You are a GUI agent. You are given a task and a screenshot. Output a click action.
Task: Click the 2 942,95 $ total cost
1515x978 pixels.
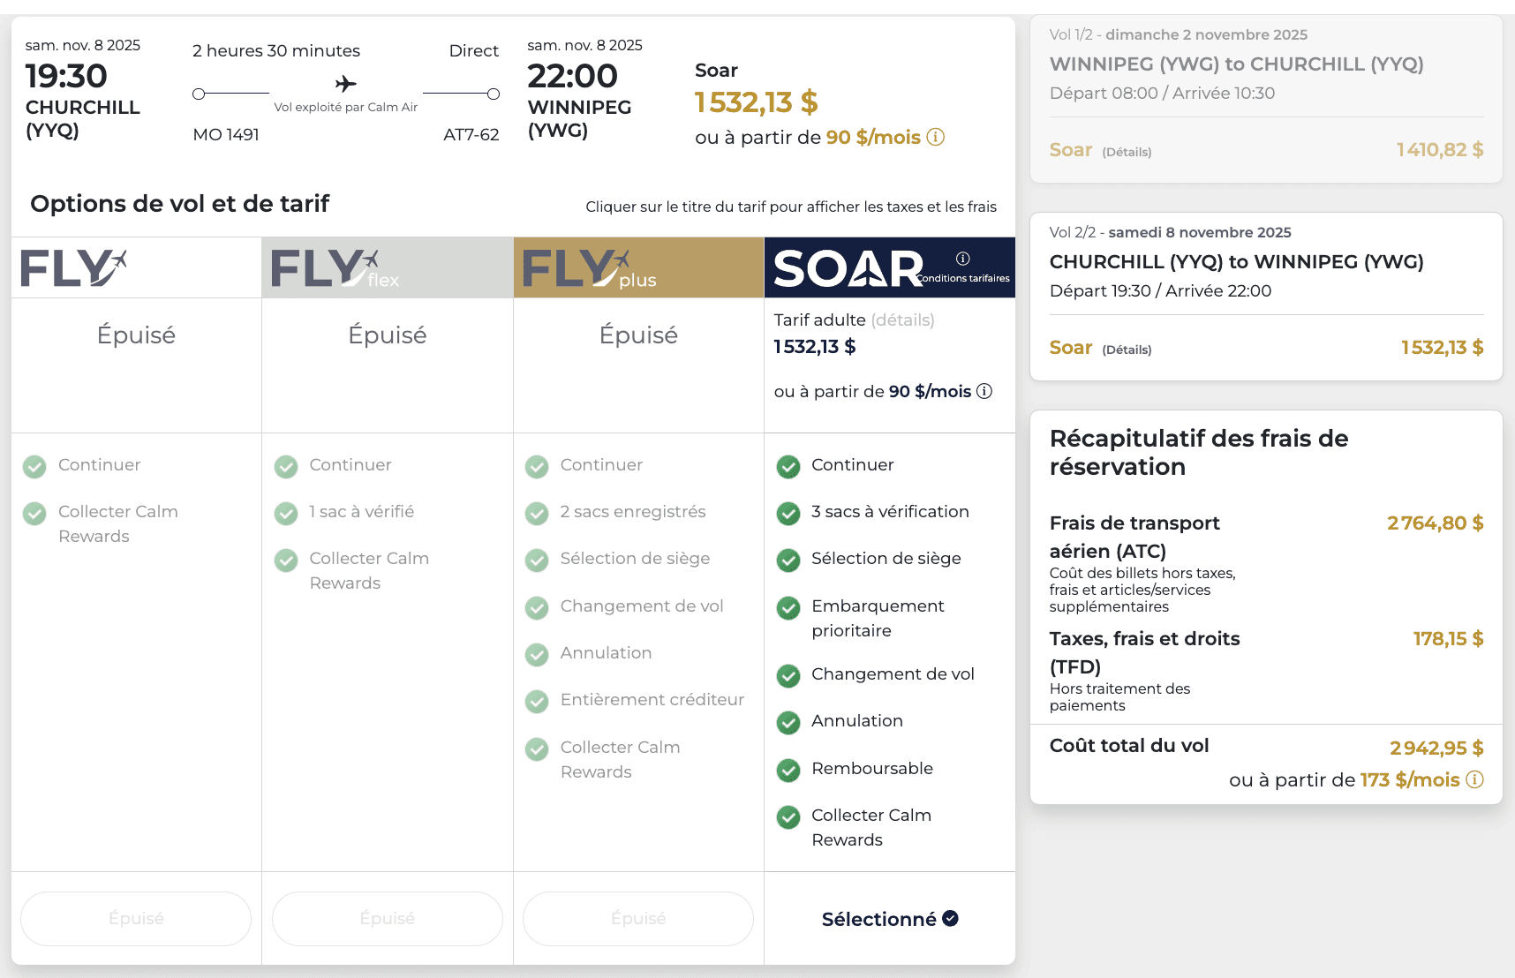point(1436,748)
